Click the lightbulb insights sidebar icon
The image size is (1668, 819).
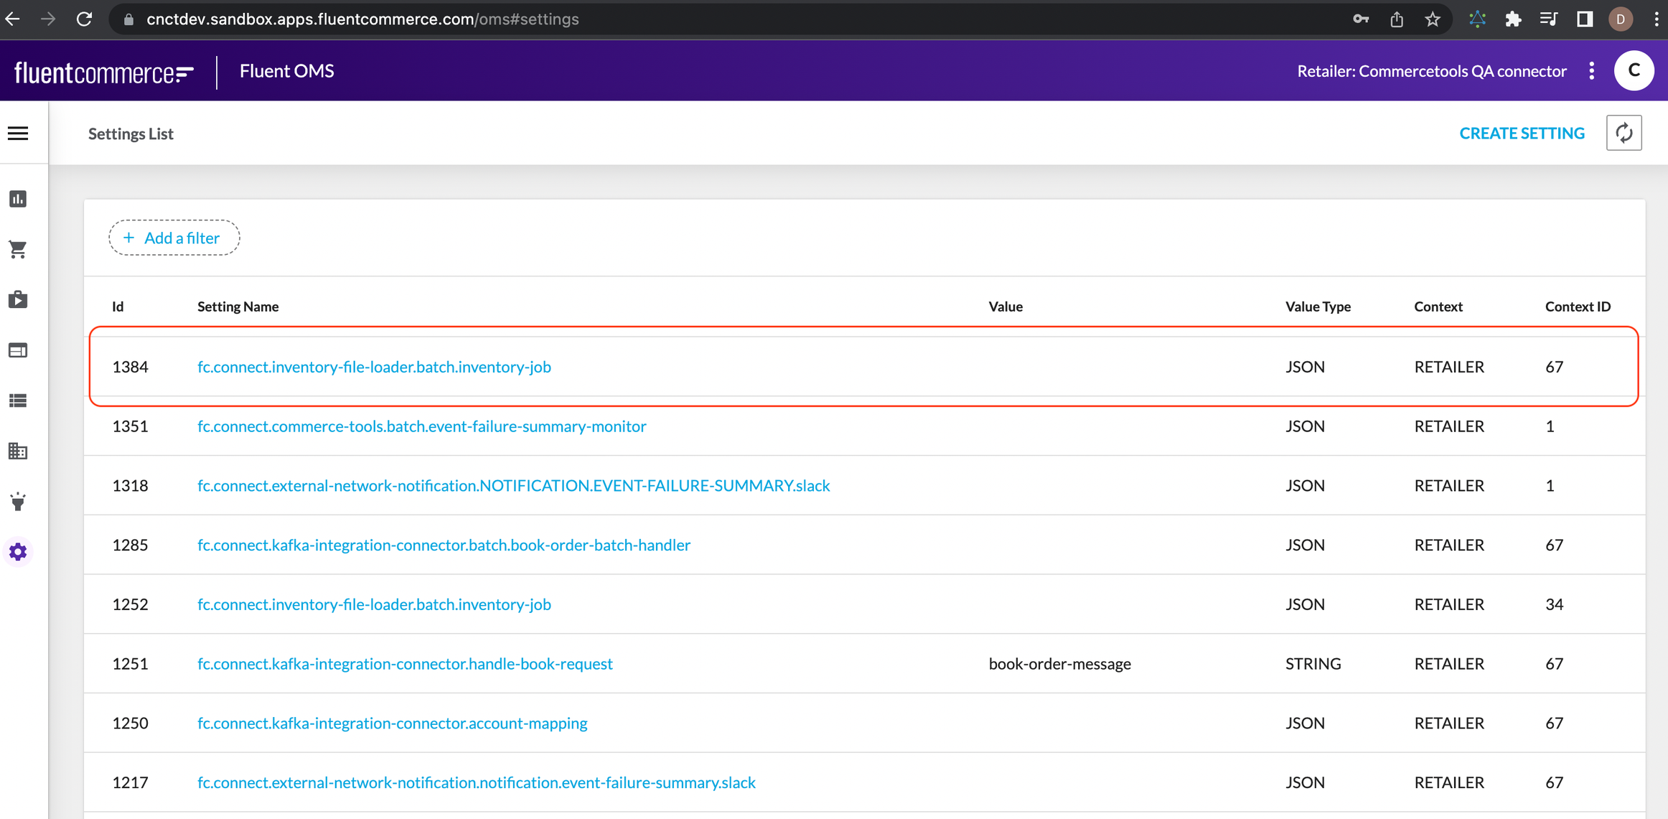(18, 501)
